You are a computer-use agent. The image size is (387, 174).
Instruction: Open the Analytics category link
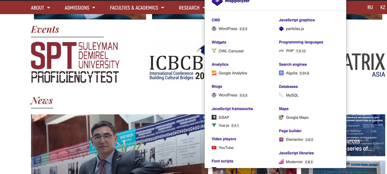(220, 64)
